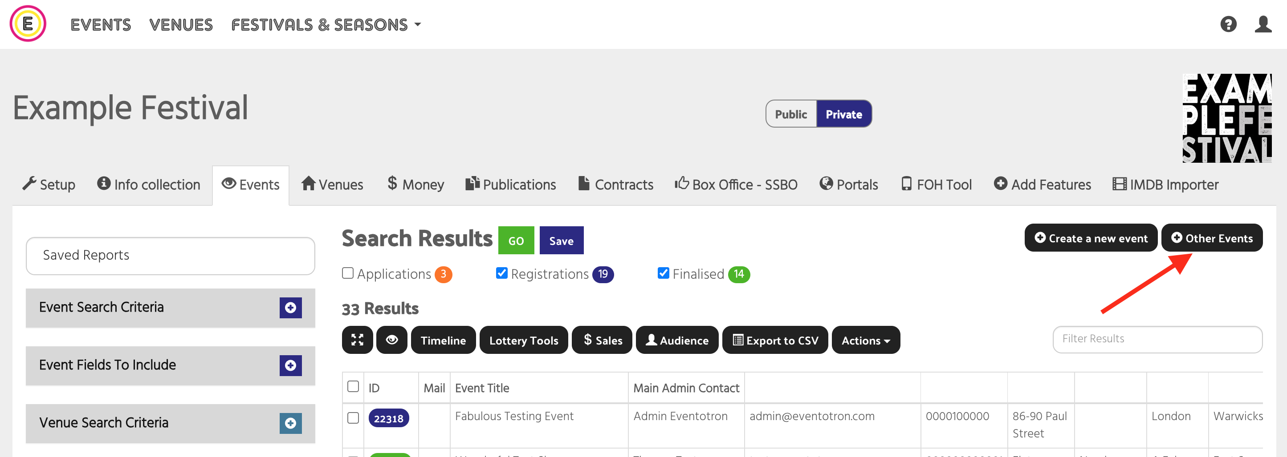Click the green GO button
The image size is (1287, 457).
(x=516, y=241)
